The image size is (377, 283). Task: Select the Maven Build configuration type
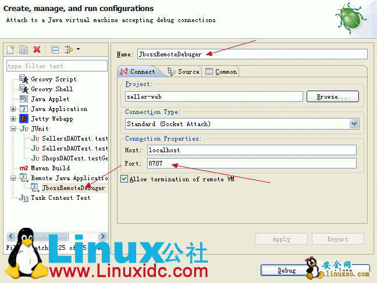pyautogui.click(x=50, y=168)
